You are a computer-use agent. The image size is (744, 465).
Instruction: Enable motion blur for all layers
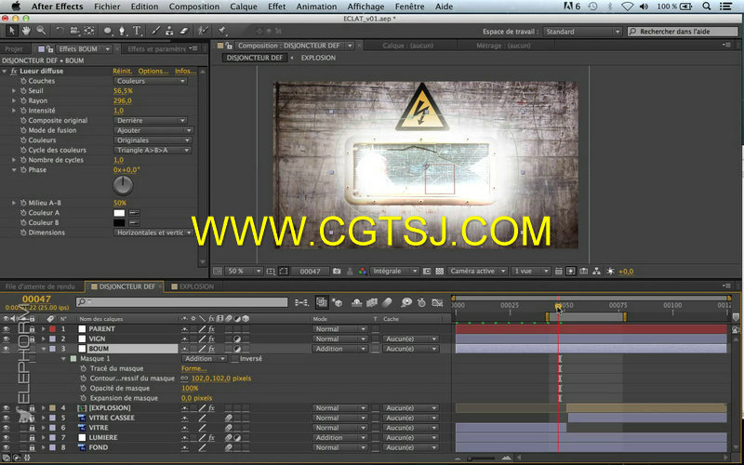[387, 302]
